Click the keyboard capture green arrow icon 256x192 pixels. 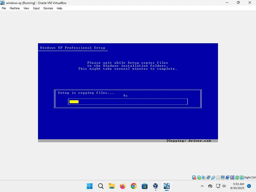(x=242, y=177)
